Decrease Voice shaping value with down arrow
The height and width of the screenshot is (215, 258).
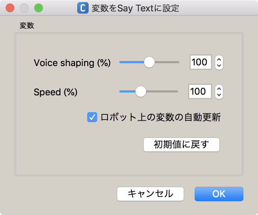coord(219,65)
